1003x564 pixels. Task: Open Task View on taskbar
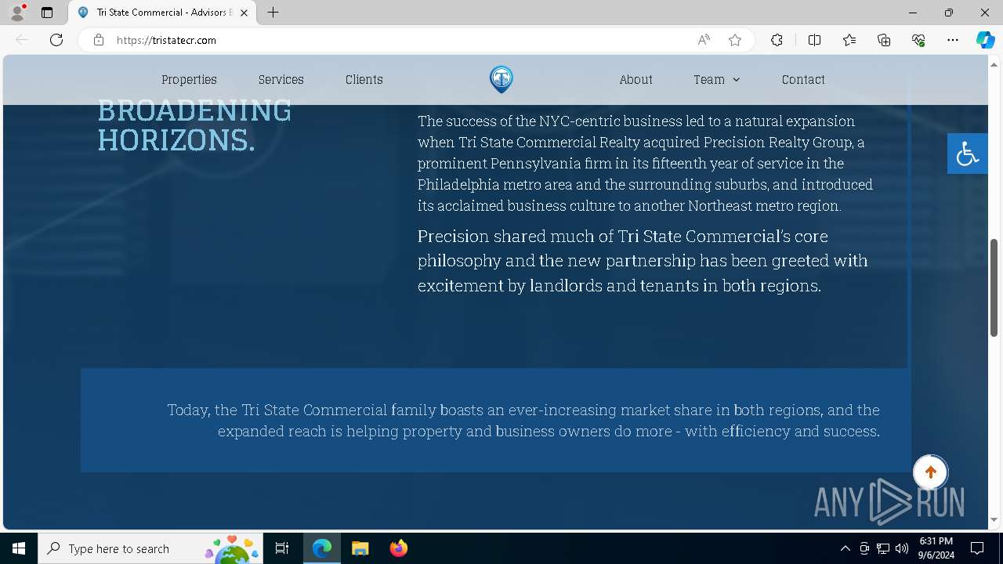click(x=282, y=548)
